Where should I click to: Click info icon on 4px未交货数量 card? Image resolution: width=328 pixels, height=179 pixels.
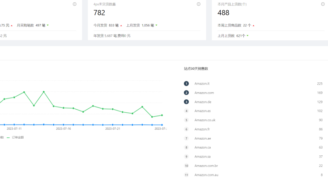(199, 4)
